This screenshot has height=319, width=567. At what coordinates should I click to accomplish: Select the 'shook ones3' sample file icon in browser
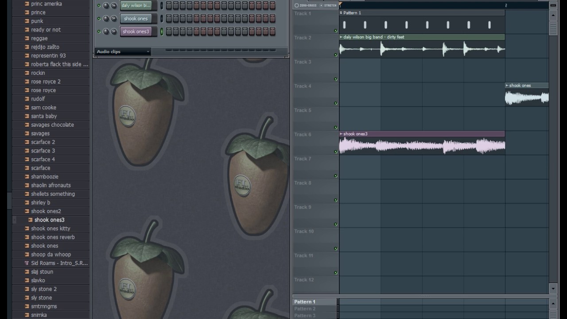30,220
